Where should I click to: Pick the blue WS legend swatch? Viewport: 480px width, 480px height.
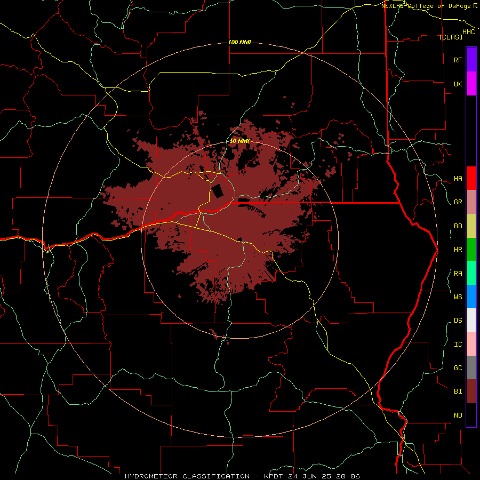tap(471, 297)
